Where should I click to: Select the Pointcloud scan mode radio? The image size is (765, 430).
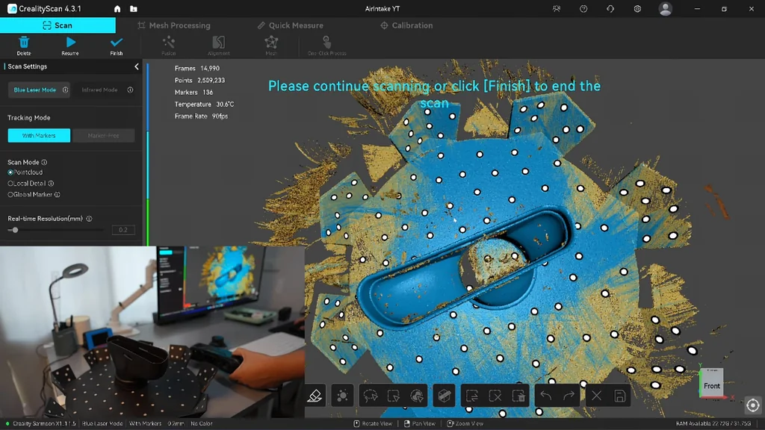[10, 172]
